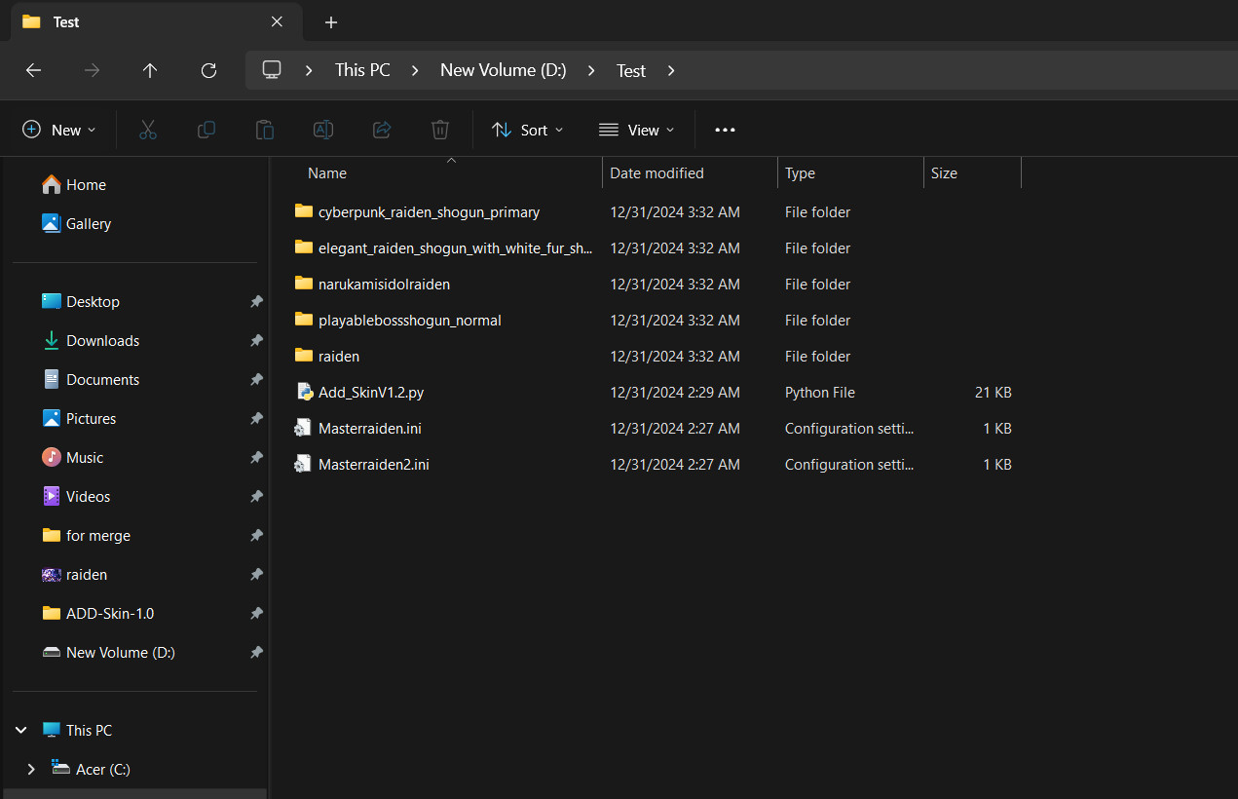The width and height of the screenshot is (1238, 799).
Task: Open the New item dropdown button
Action: pyautogui.click(x=58, y=129)
